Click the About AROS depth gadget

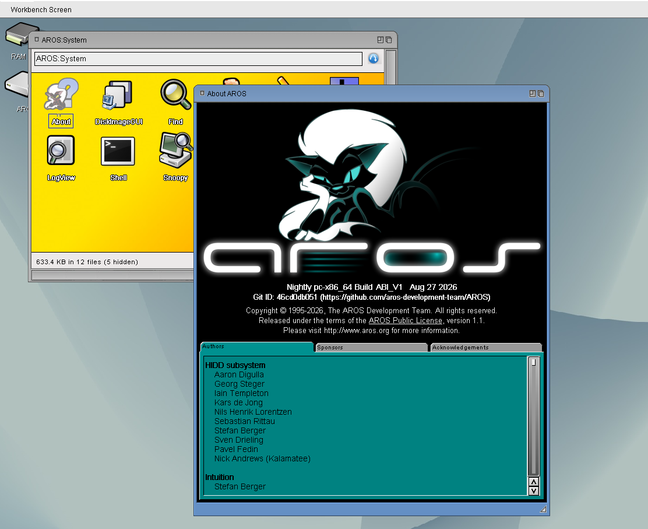[541, 94]
